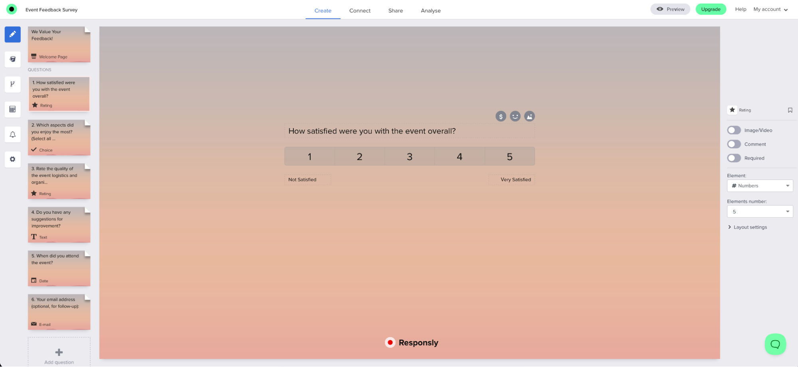Open the Elements number dropdown
The height and width of the screenshot is (367, 798).
click(760, 211)
